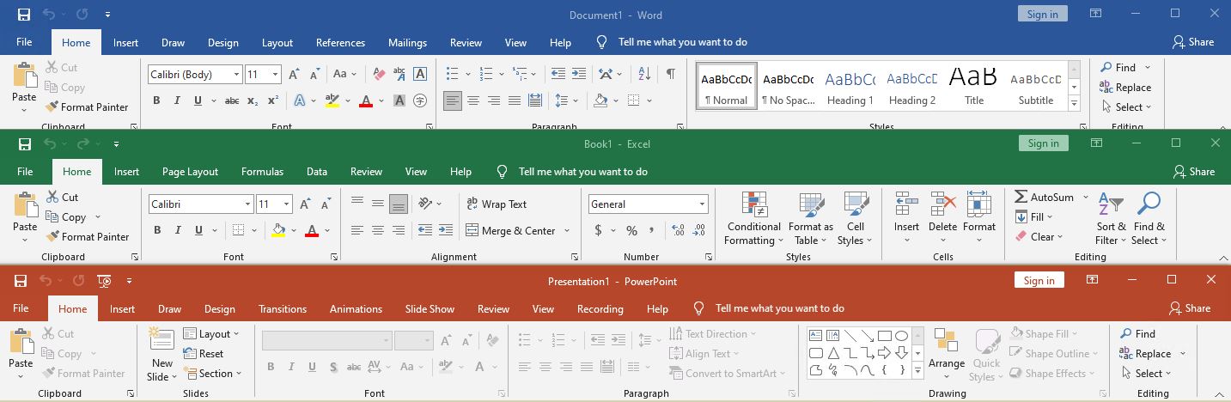Toggle Subscript in Word
This screenshot has width=1231, height=402.
tap(253, 100)
